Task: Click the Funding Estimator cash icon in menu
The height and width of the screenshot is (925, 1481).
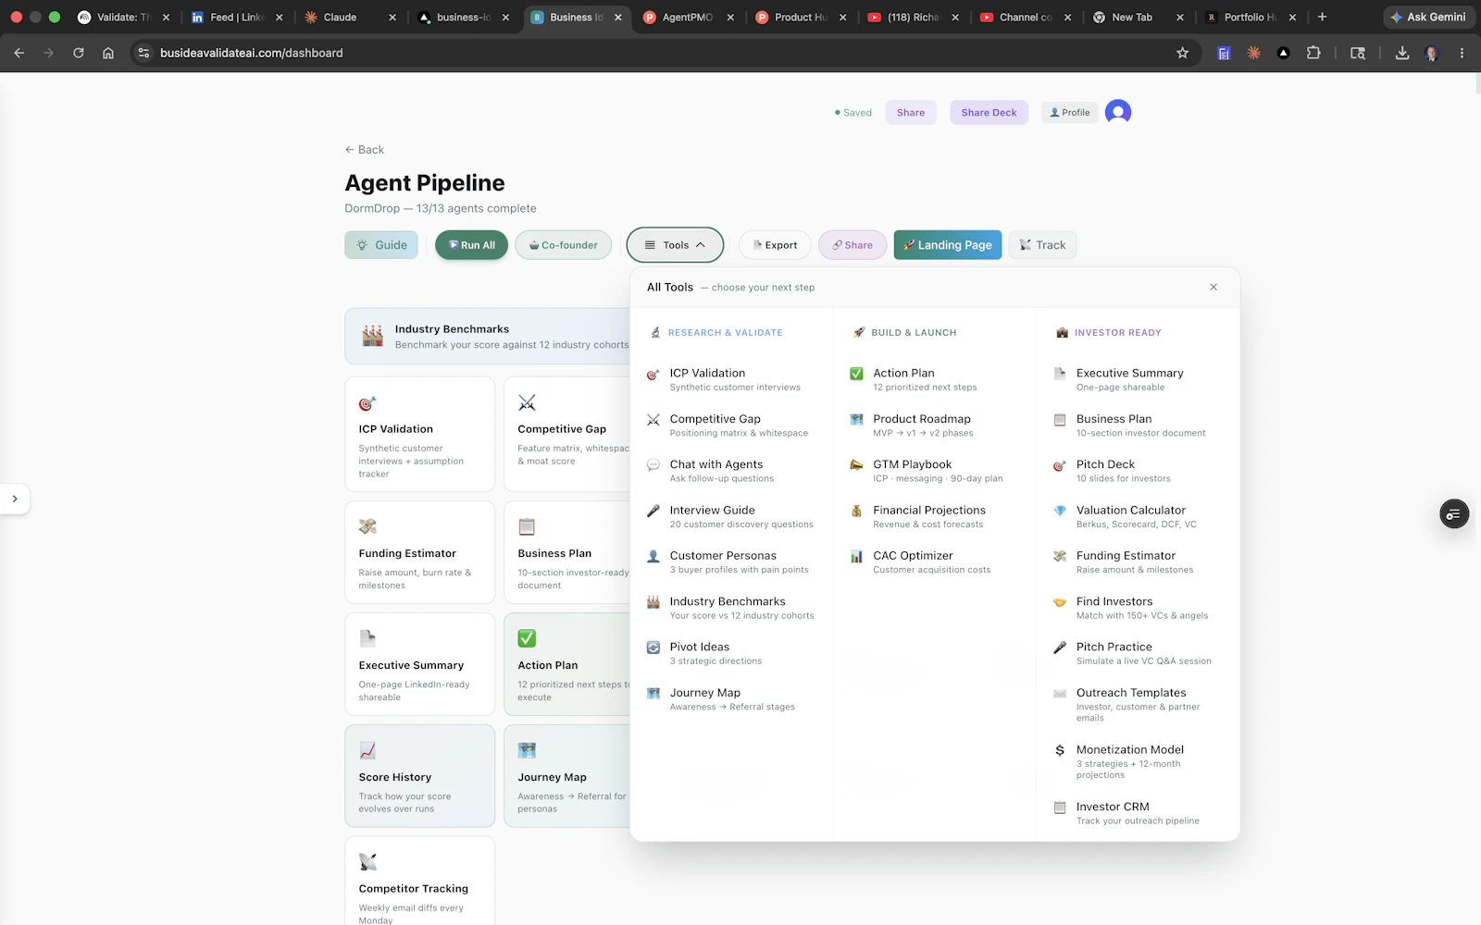Action: [x=1060, y=556]
